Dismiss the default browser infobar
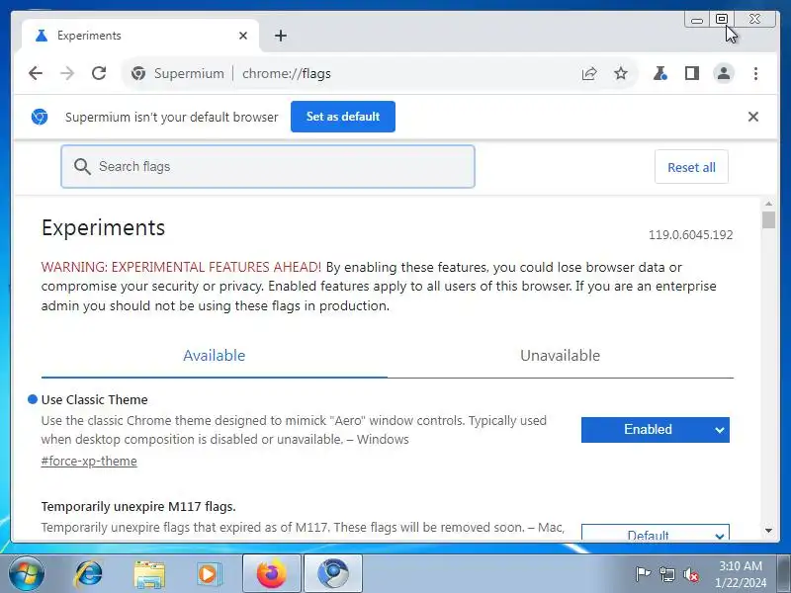The height and width of the screenshot is (593, 791). coord(753,117)
